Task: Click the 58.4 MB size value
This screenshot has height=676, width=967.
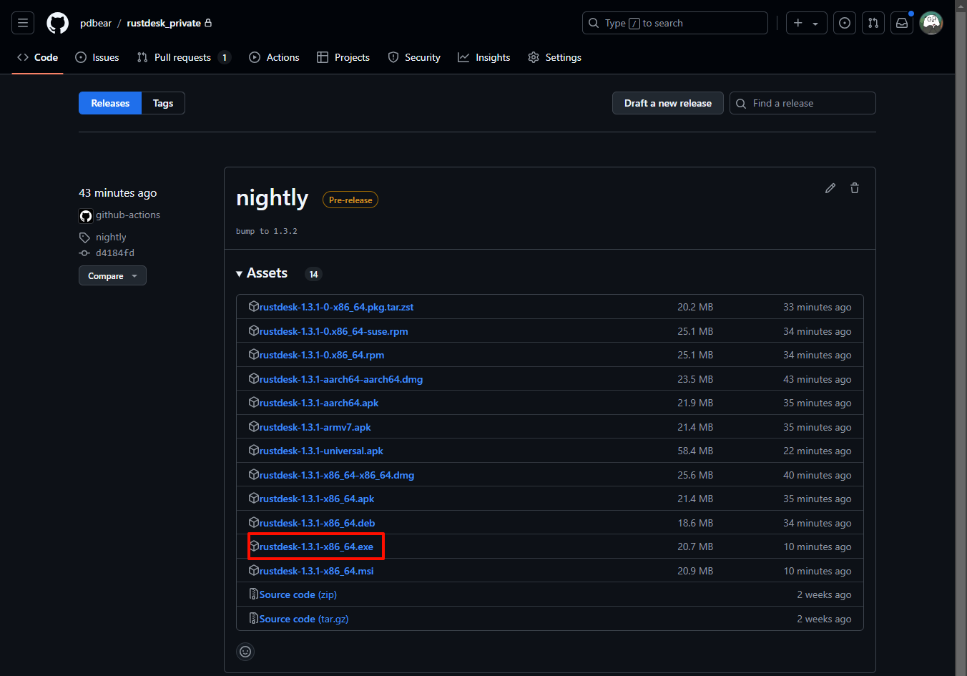Action: (x=695, y=451)
